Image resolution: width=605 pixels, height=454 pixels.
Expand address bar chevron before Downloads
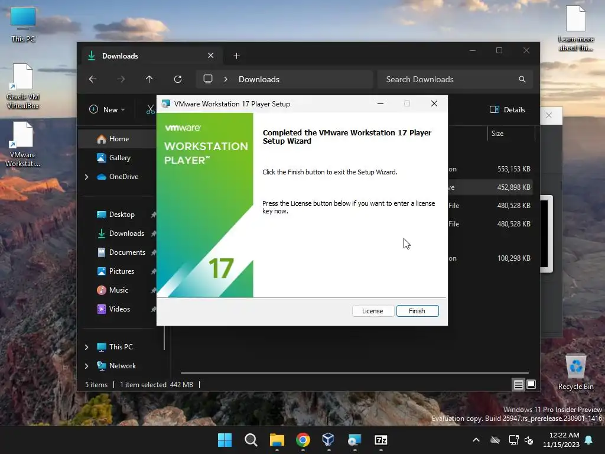(x=226, y=79)
